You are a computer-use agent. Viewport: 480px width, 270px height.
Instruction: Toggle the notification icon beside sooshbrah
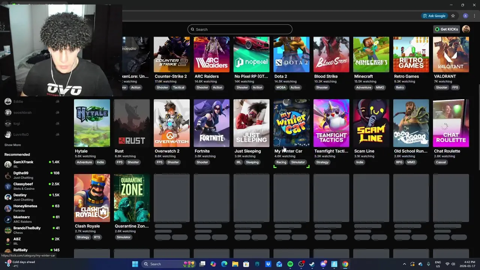click(x=57, y=112)
